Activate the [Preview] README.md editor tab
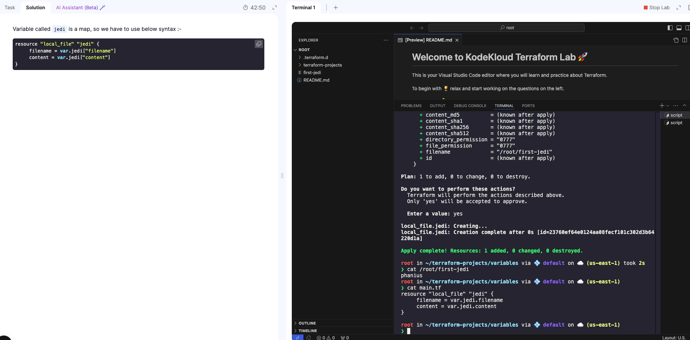The width and height of the screenshot is (690, 340). 428,40
